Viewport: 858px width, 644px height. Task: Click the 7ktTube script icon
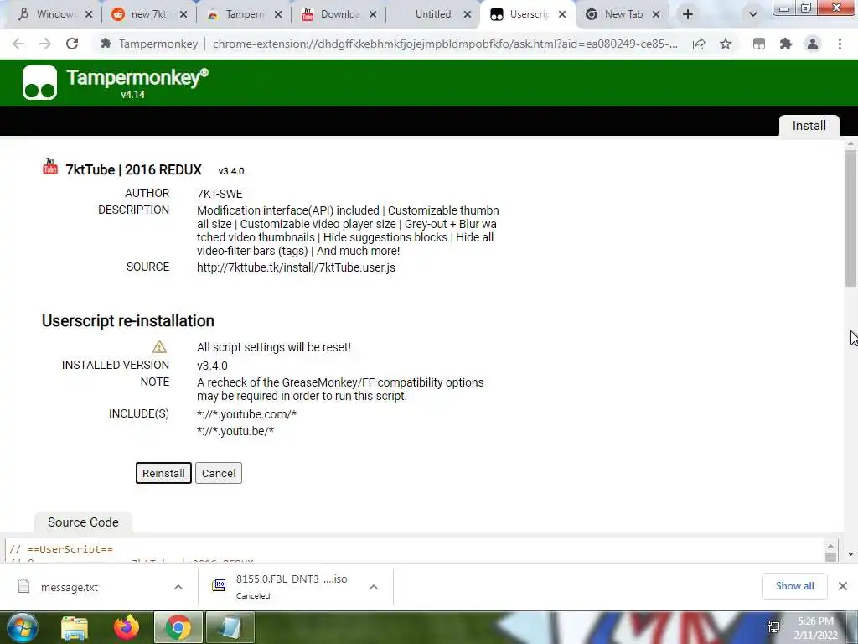[x=49, y=167]
